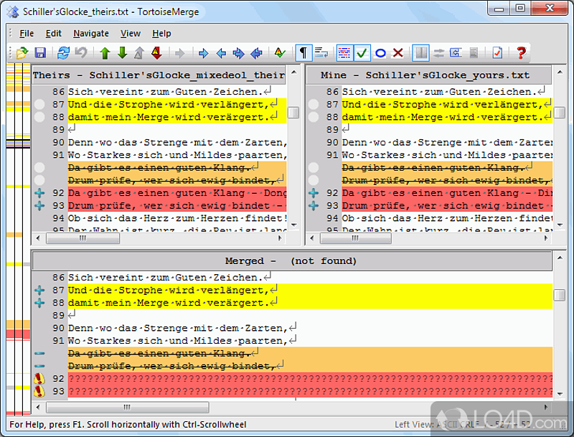Toggle the one-pane/two-pane view button
The height and width of the screenshot is (437, 574).
pyautogui.click(x=421, y=53)
